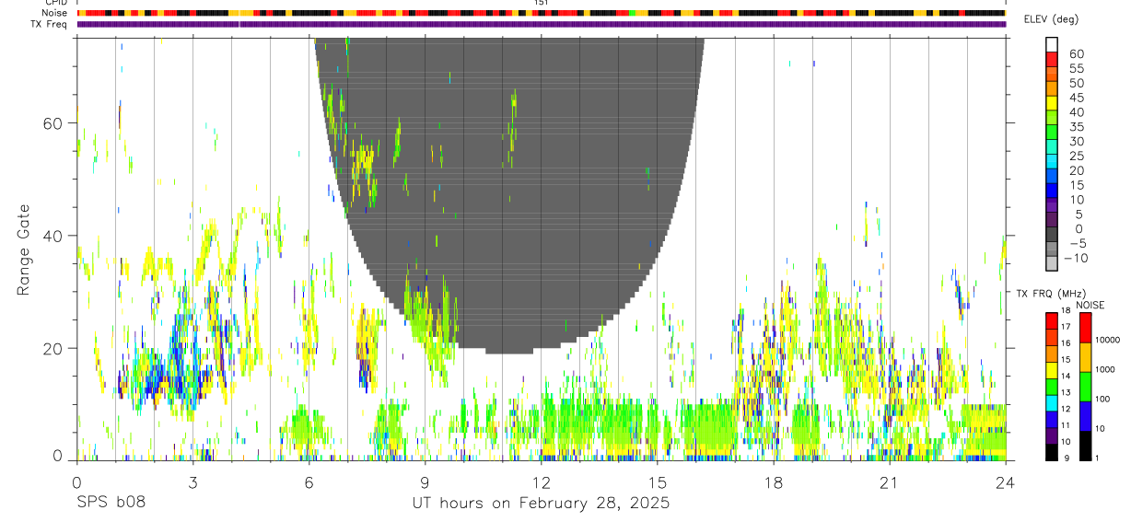Click the NOISE label '1000'
Screen dimensions: 1131x522
click(x=1105, y=369)
